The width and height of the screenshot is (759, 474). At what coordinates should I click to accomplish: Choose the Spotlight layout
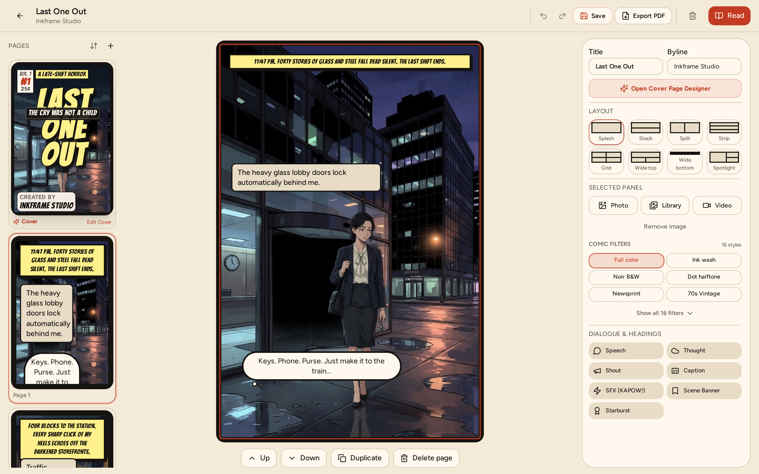(x=724, y=161)
